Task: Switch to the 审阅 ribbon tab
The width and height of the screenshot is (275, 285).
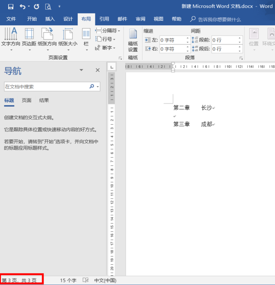Action: tap(141, 19)
